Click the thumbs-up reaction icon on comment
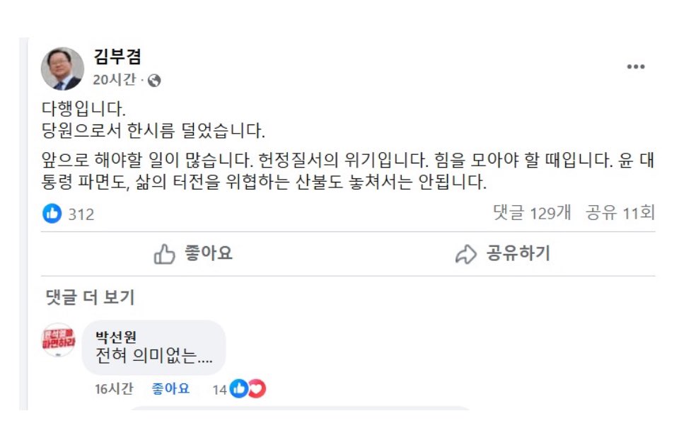Screen dimensions: 679x423 point(238,388)
